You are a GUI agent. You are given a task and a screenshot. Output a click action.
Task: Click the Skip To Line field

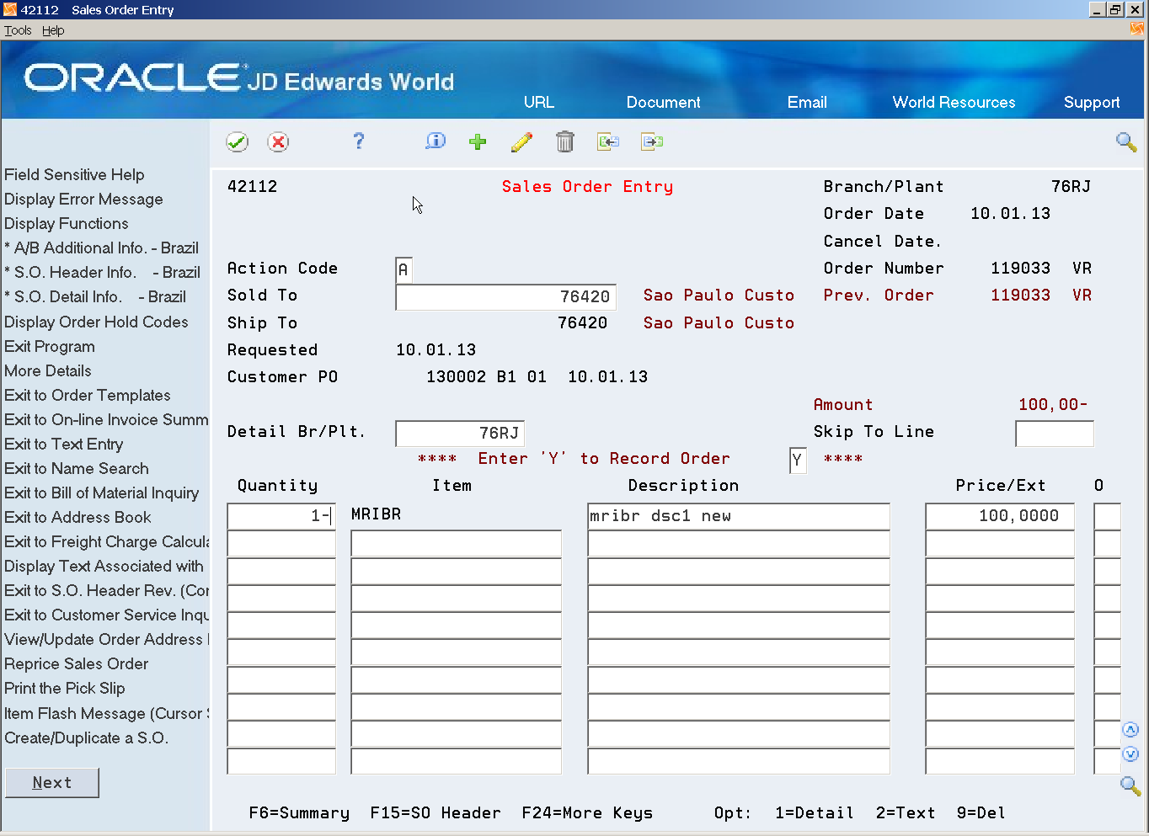1055,433
